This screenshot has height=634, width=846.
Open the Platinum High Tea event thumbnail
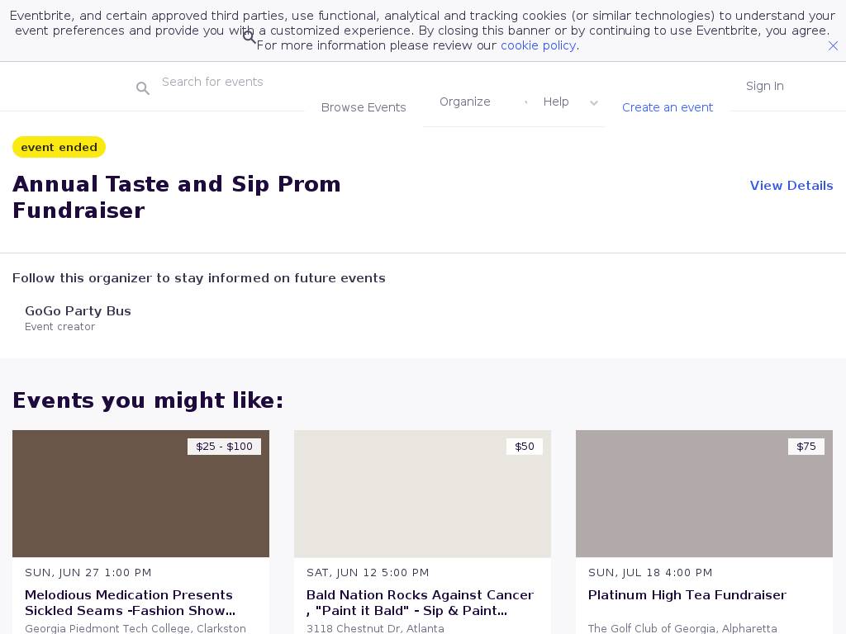pos(704,494)
